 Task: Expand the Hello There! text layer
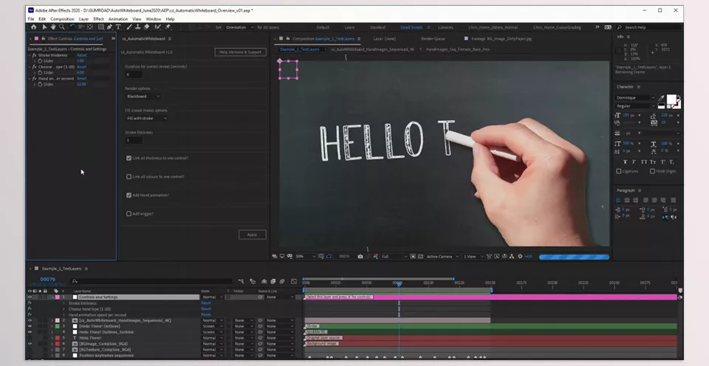(x=52, y=338)
